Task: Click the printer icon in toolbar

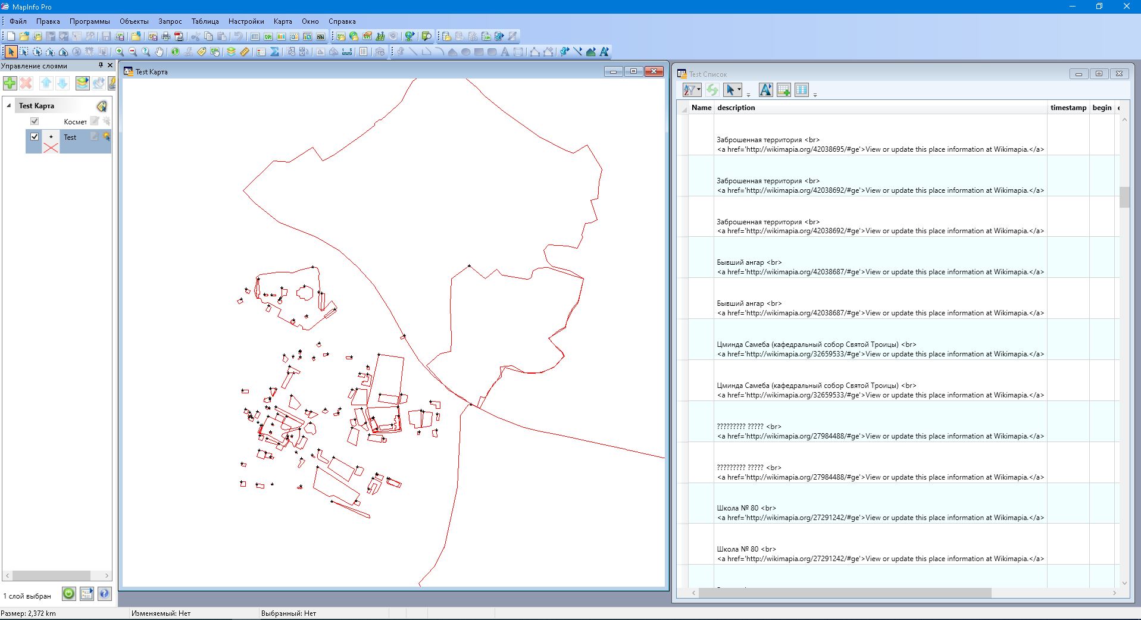Action: (165, 36)
